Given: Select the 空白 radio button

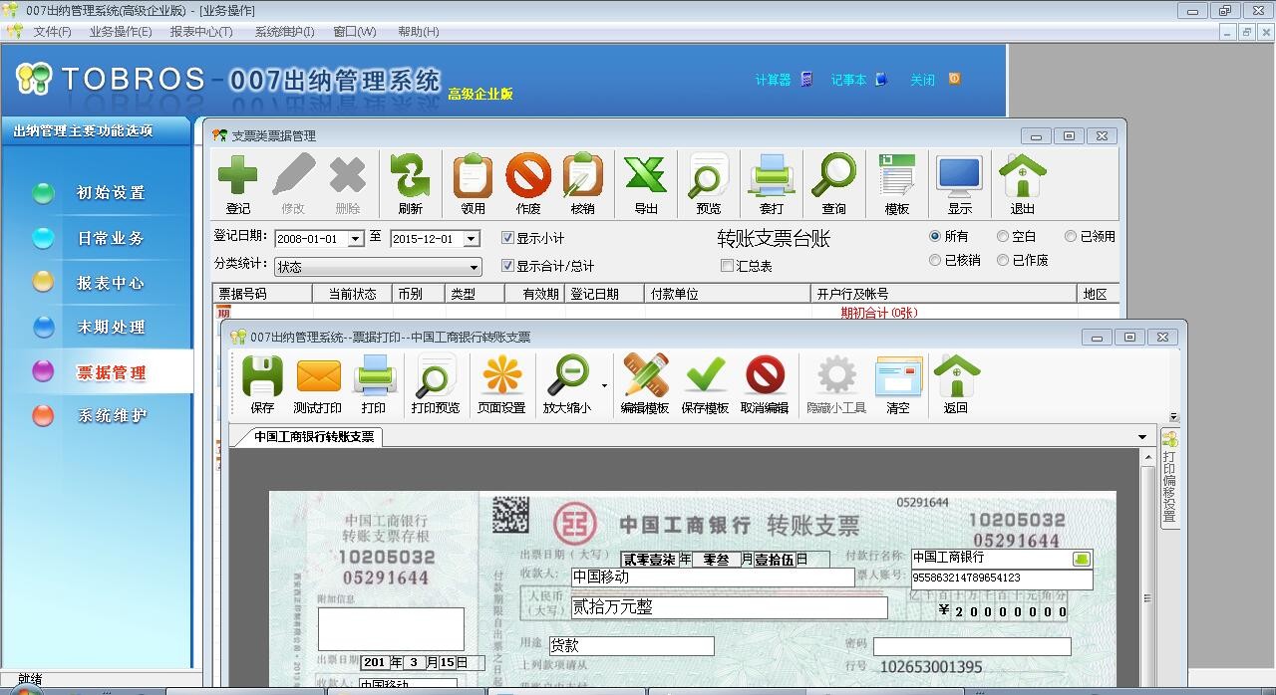Looking at the screenshot, I should coord(1003,236).
